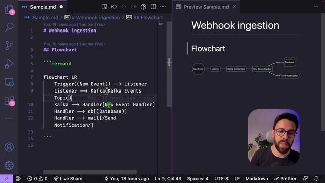Open notifications bell in status bar
The width and height of the screenshot is (325, 183).
click(316, 178)
